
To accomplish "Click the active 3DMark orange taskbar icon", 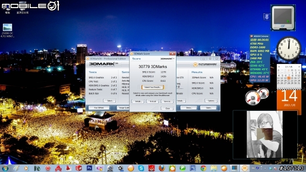I will tap(244, 168).
